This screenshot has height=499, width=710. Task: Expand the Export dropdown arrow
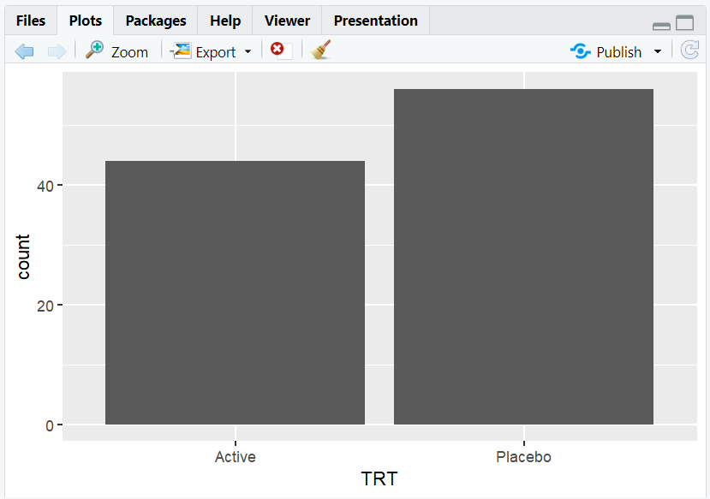point(248,51)
